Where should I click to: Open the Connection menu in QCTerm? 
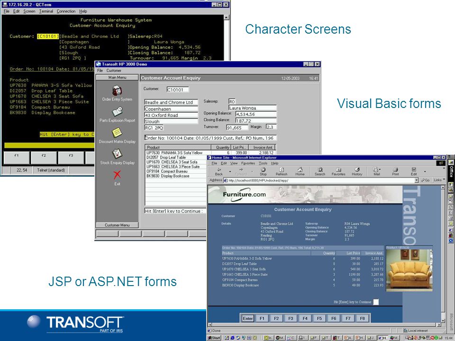pyautogui.click(x=66, y=11)
